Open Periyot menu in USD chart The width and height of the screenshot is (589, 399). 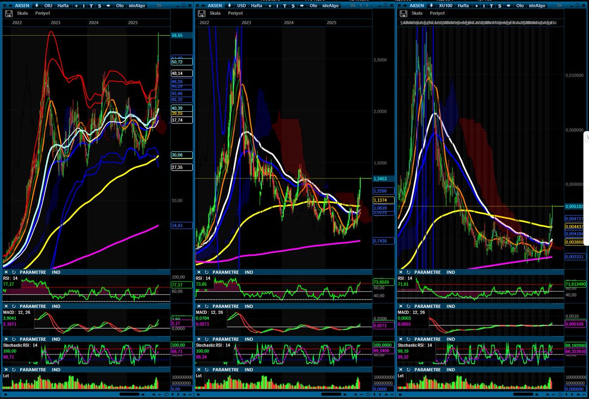[236, 13]
